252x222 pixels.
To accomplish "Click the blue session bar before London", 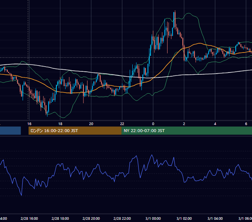I will [x=10, y=131].
